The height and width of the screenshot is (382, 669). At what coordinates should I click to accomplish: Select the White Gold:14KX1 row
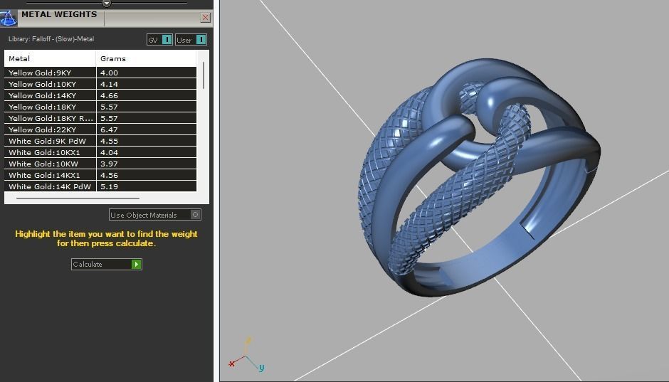[100, 175]
